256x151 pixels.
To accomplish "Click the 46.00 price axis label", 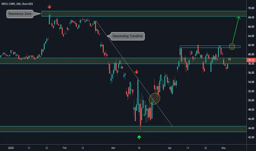I will pyautogui.click(x=251, y=119).
